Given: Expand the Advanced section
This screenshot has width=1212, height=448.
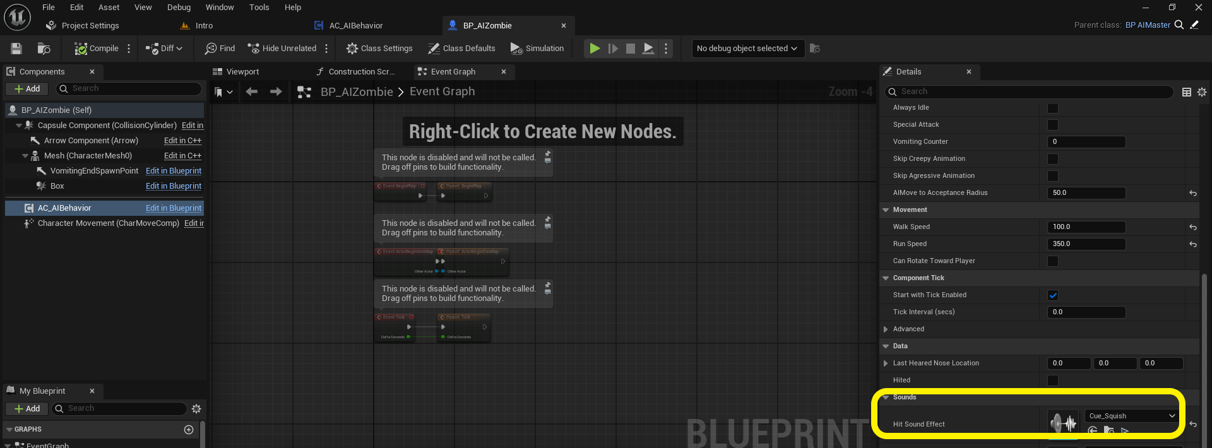Looking at the screenshot, I should pos(886,329).
